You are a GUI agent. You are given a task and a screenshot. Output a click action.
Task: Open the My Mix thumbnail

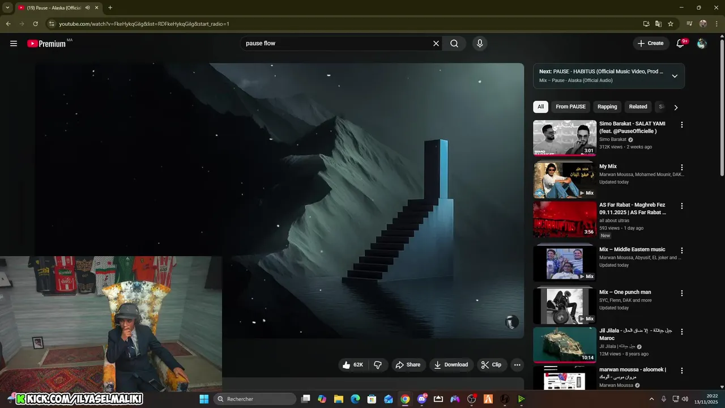tap(565, 180)
